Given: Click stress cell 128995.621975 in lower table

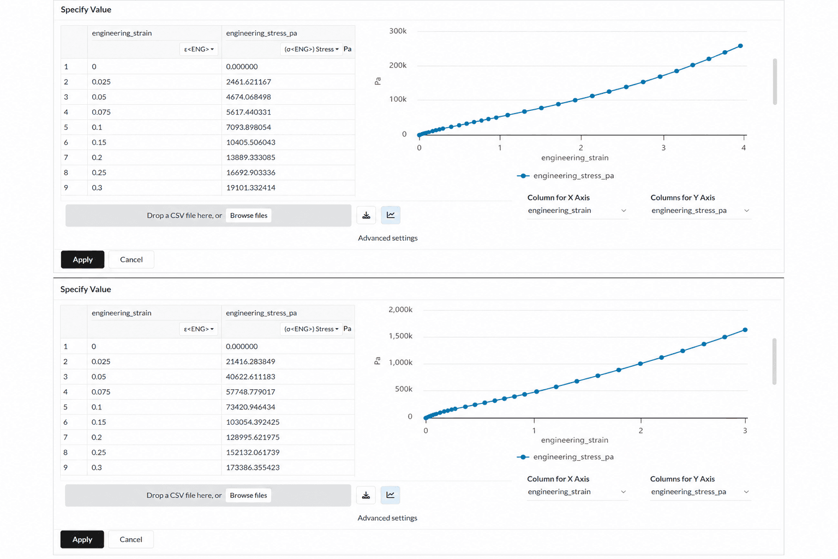Looking at the screenshot, I should pyautogui.click(x=288, y=437).
